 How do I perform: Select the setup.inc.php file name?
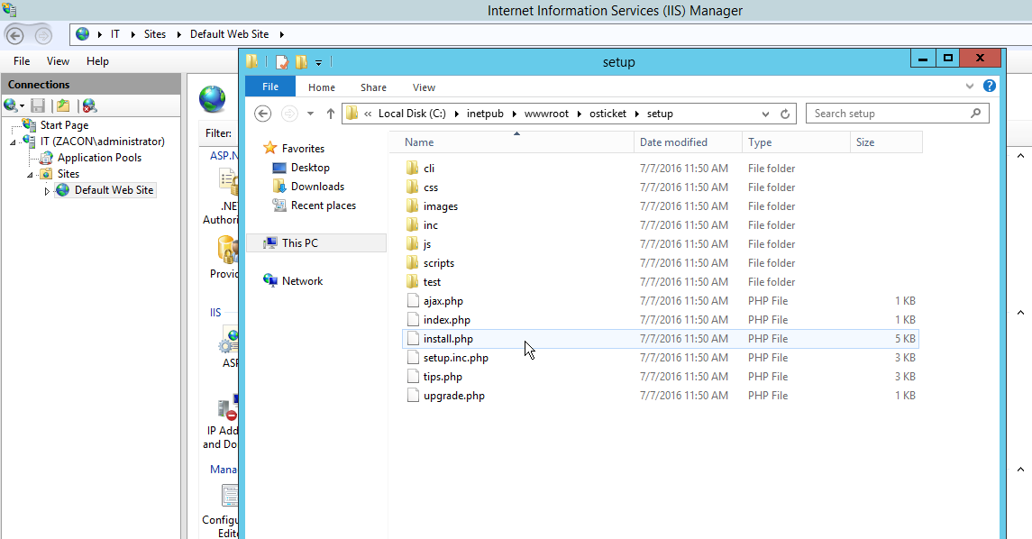[455, 358]
